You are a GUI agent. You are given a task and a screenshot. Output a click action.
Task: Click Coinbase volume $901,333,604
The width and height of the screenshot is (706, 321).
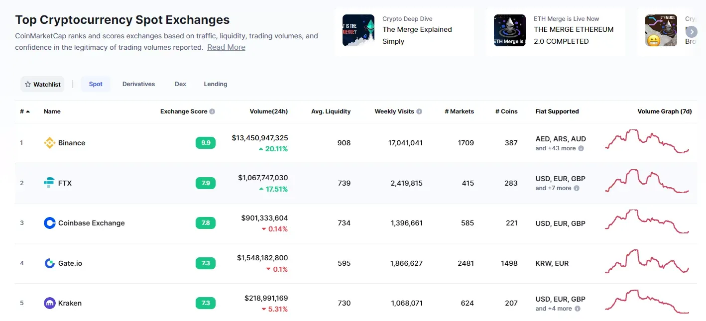(264, 218)
